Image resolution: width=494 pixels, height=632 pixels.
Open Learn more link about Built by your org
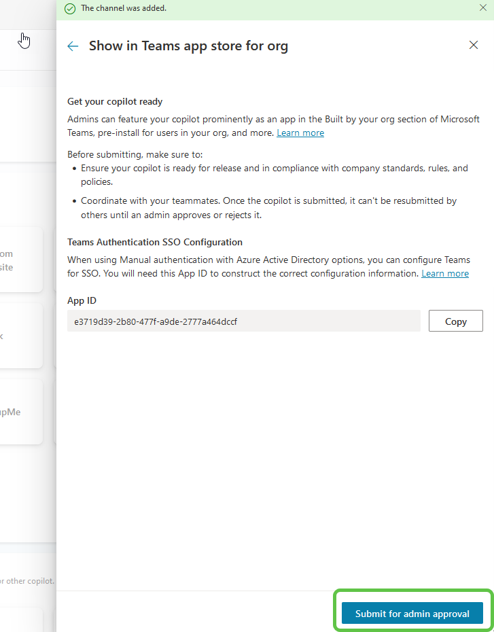click(300, 133)
